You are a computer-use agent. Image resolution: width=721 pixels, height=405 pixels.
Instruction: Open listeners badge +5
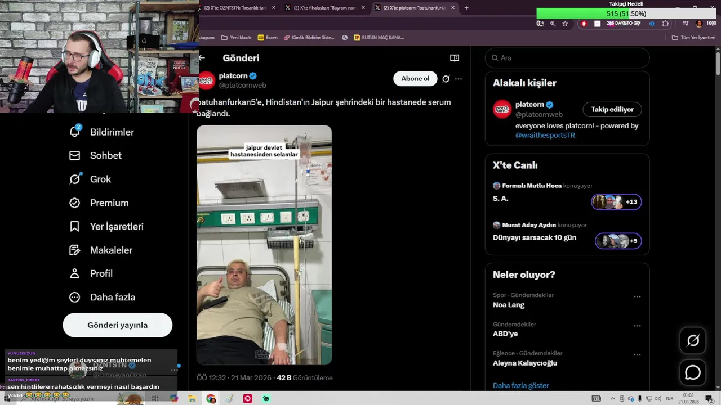pos(618,241)
